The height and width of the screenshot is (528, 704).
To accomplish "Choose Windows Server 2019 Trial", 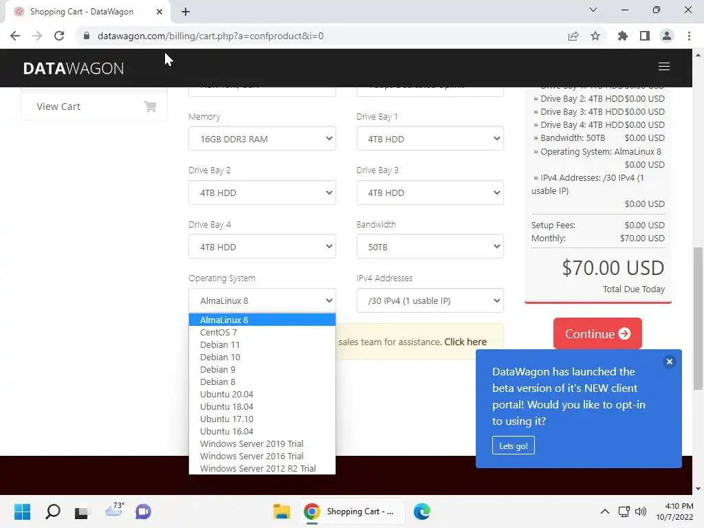I will coord(262,443).
